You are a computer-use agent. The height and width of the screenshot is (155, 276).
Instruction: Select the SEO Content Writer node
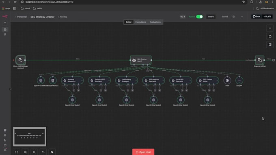point(208,81)
